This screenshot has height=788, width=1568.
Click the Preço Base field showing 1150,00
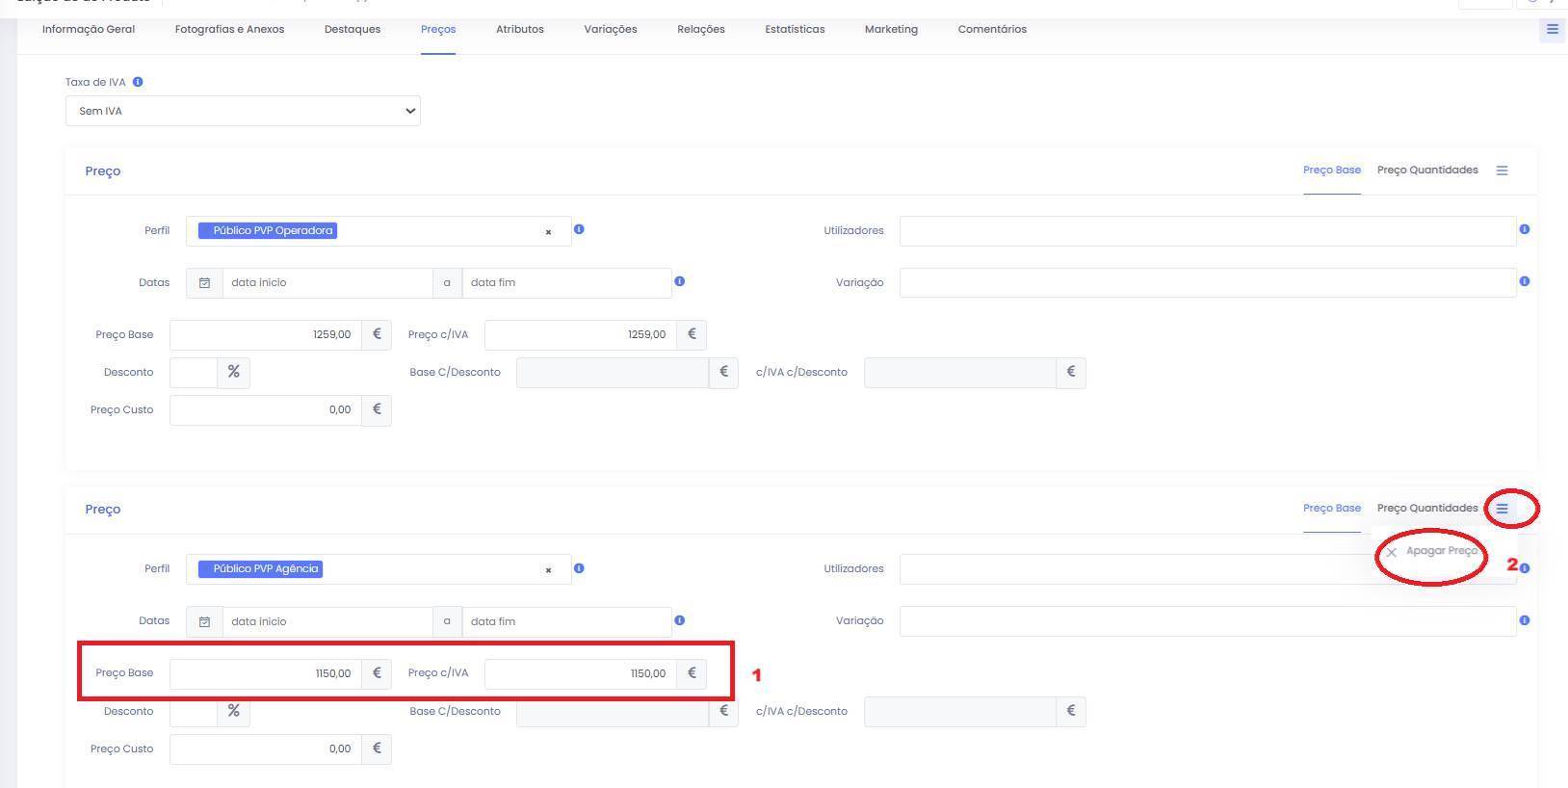point(266,673)
